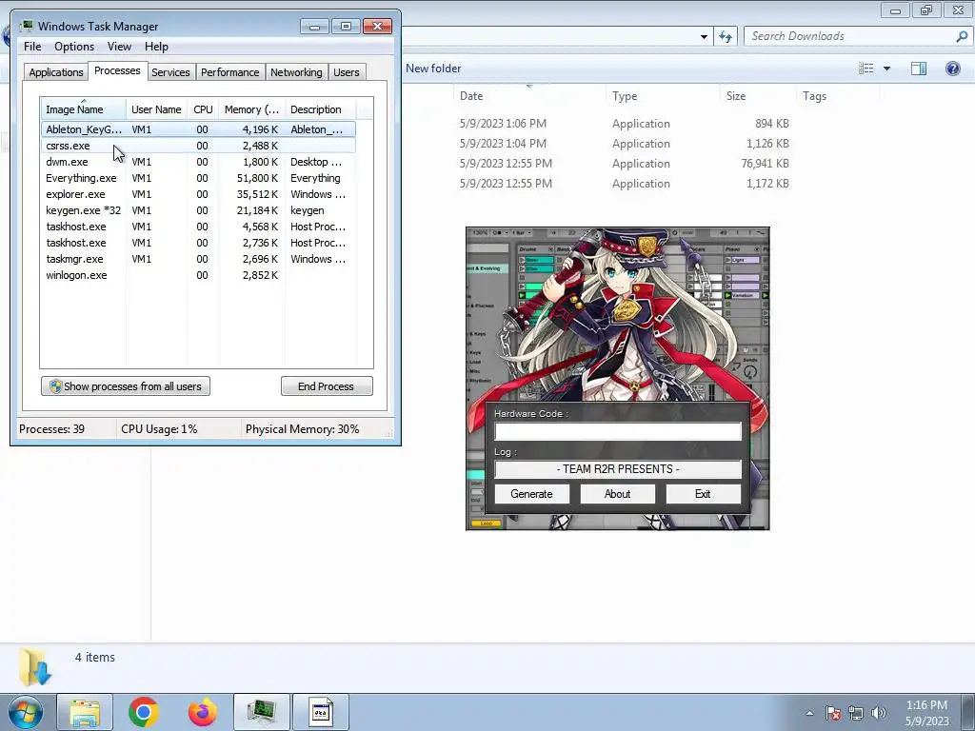
Task: Select the dwm.exe process row
Action: coord(198,162)
